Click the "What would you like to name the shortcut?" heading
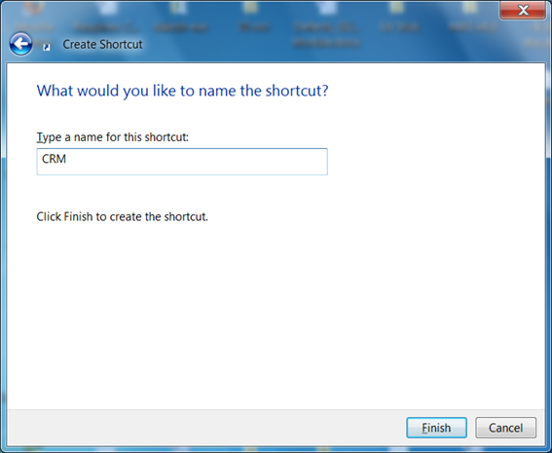Screen dimensions: 552x453 tap(182, 91)
